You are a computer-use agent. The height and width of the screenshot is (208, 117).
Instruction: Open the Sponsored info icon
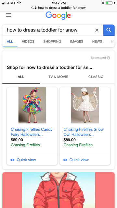(108, 58)
